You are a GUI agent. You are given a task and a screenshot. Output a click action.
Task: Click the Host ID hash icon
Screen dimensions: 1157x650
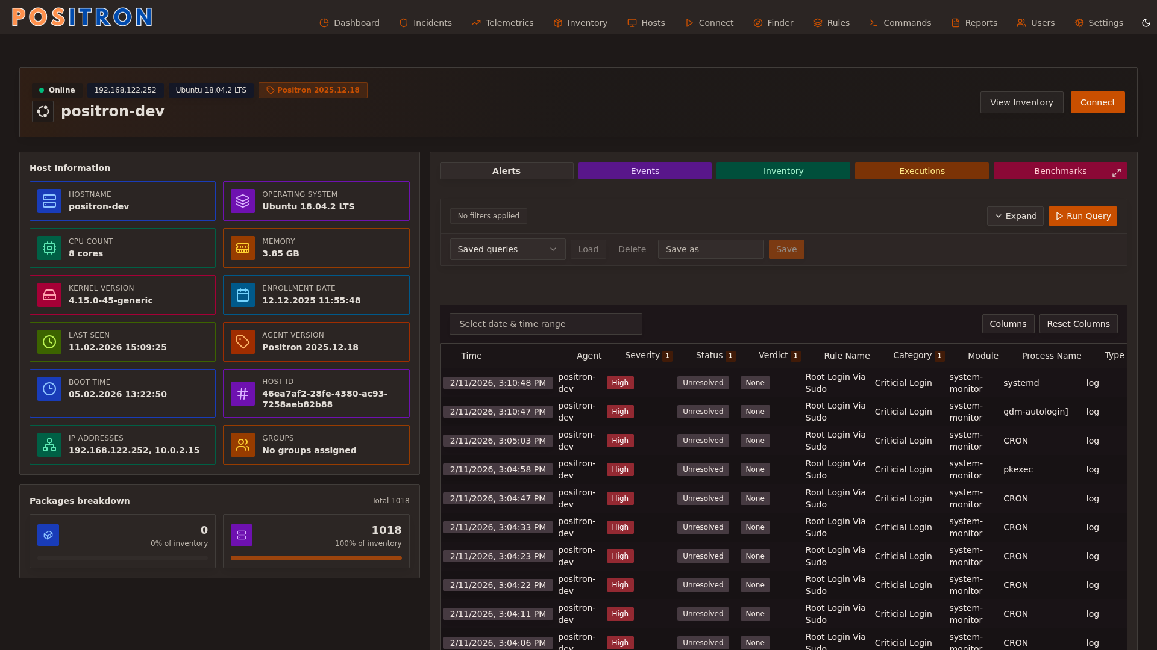pos(243,394)
